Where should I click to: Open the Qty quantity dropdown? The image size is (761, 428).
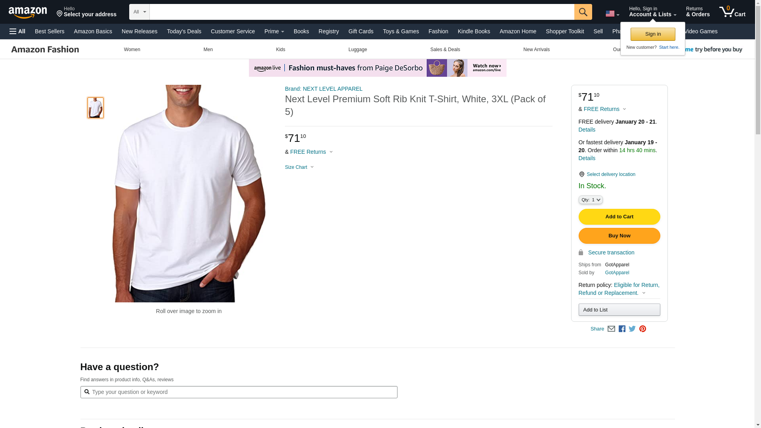pyautogui.click(x=591, y=200)
